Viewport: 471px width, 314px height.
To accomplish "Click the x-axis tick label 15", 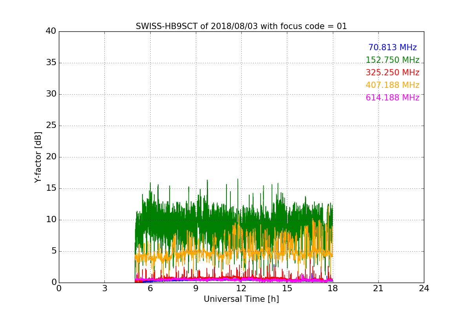I will (x=287, y=288).
